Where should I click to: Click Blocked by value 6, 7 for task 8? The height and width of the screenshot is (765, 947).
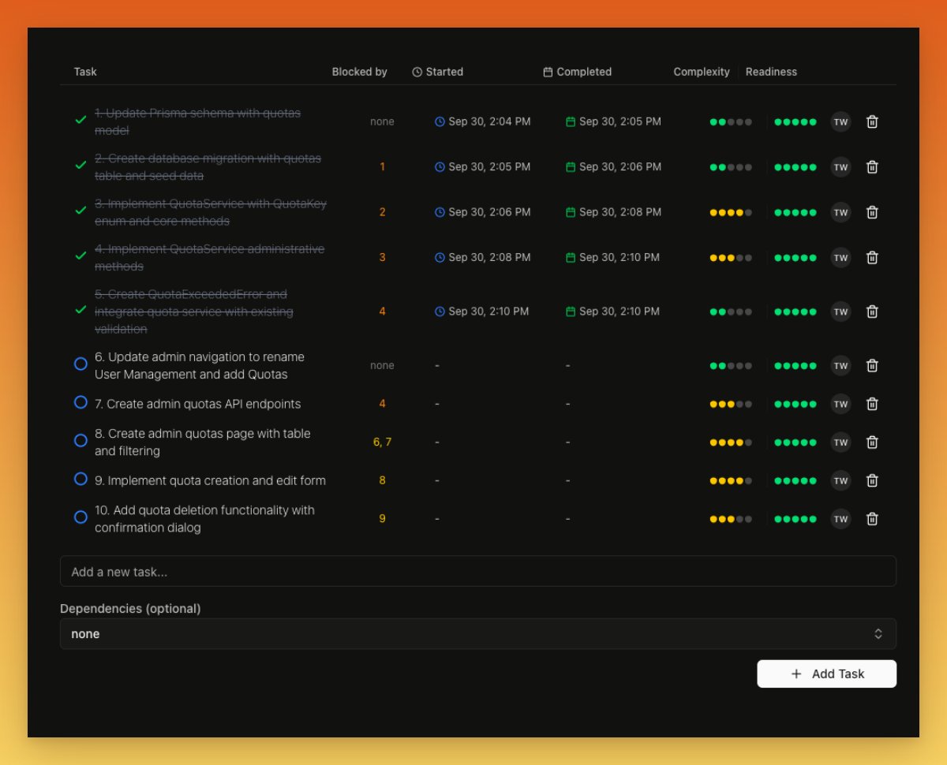tap(382, 442)
